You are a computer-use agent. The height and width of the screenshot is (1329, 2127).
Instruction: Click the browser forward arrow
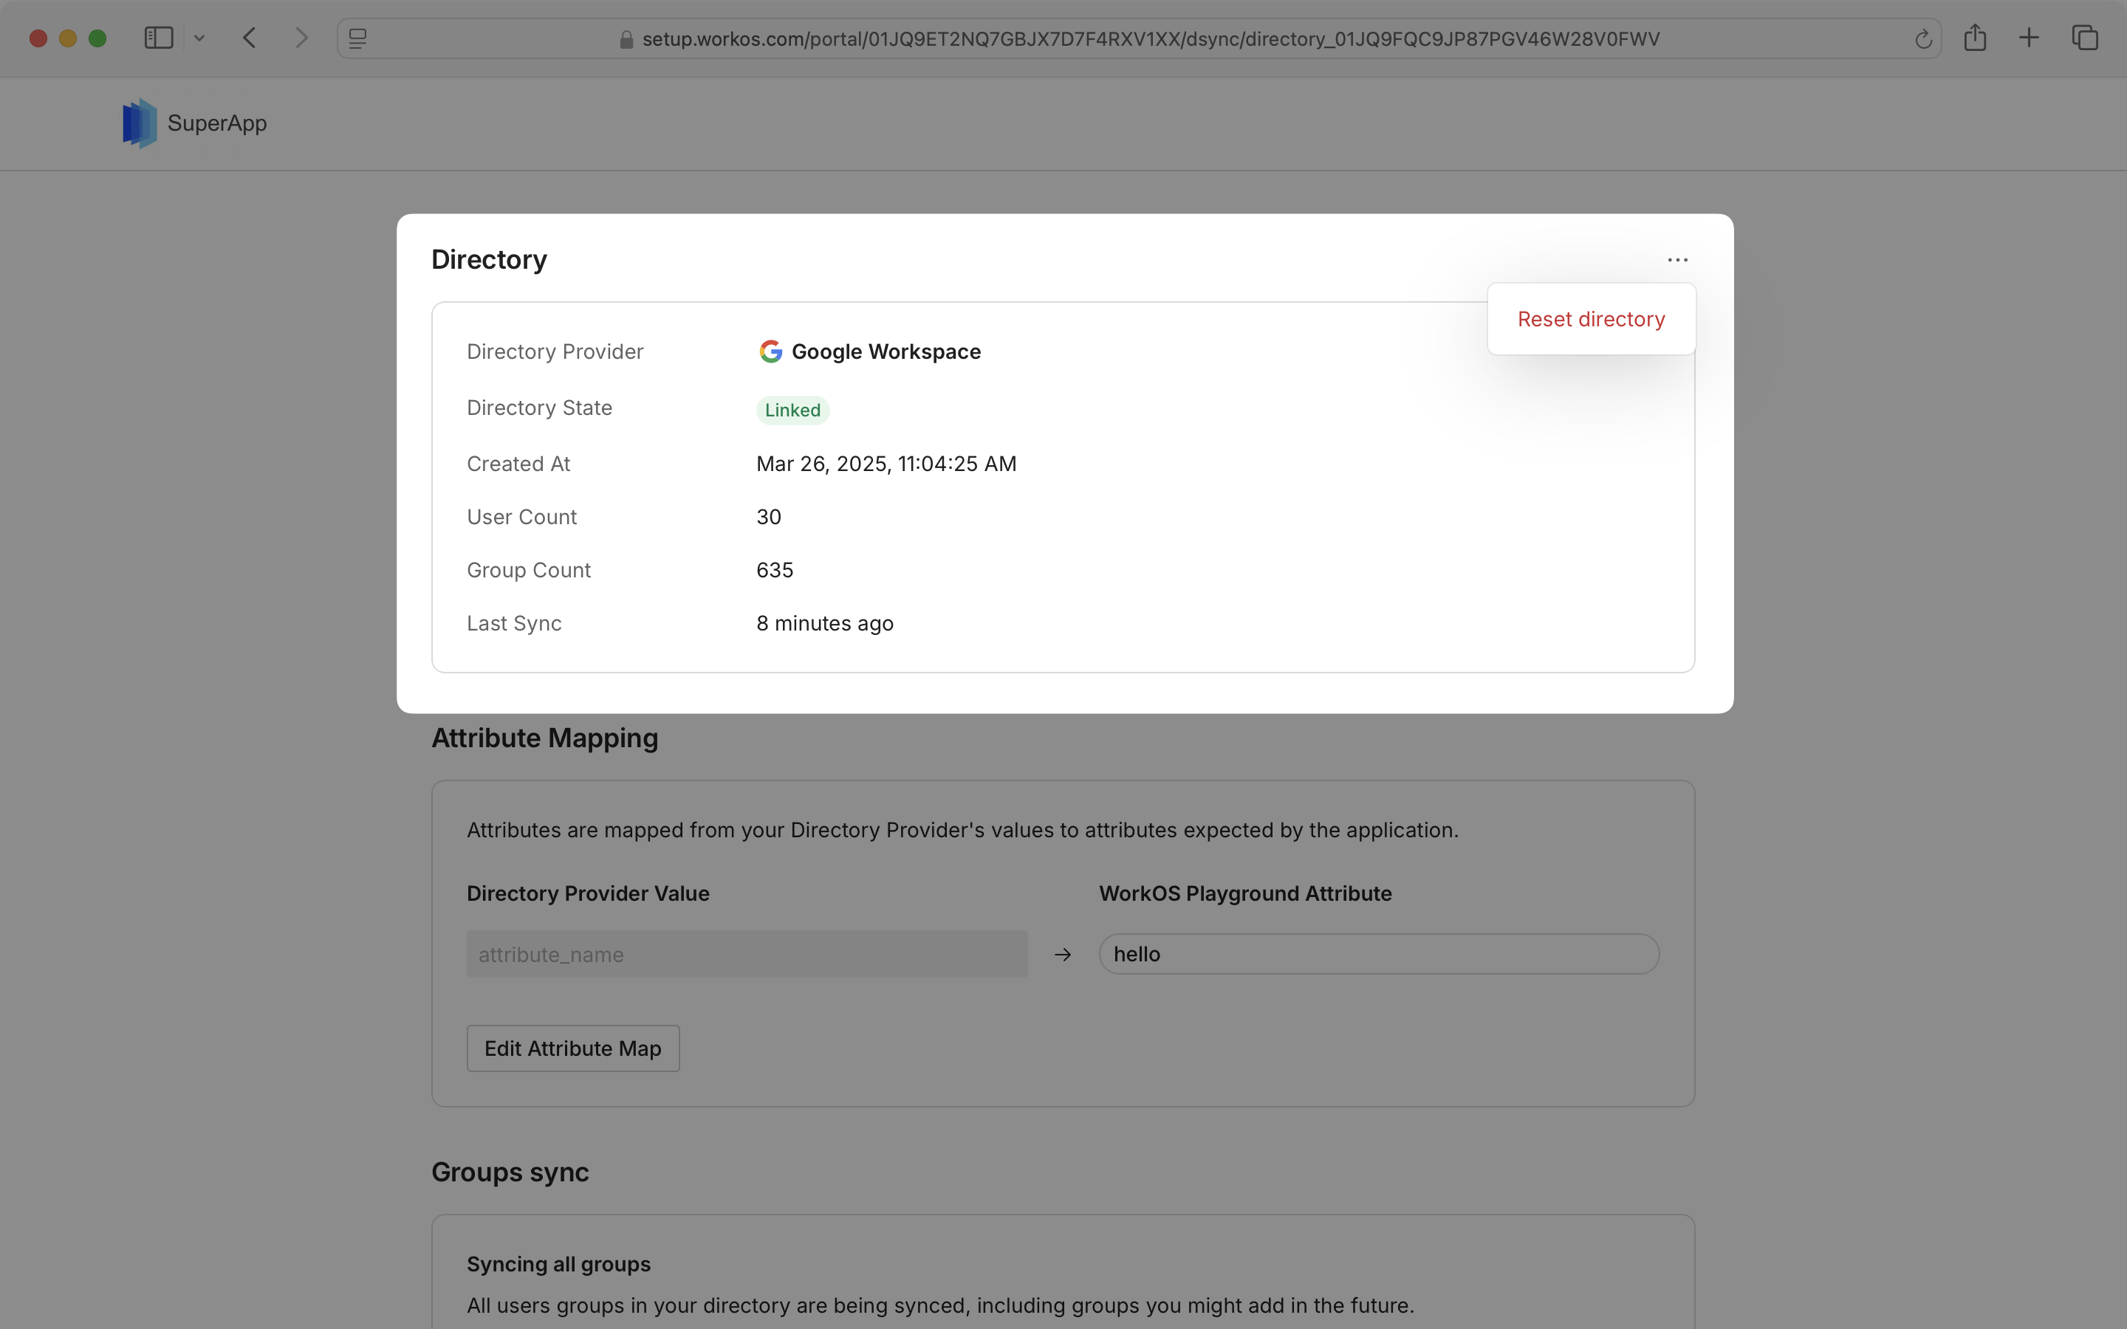tap(301, 38)
